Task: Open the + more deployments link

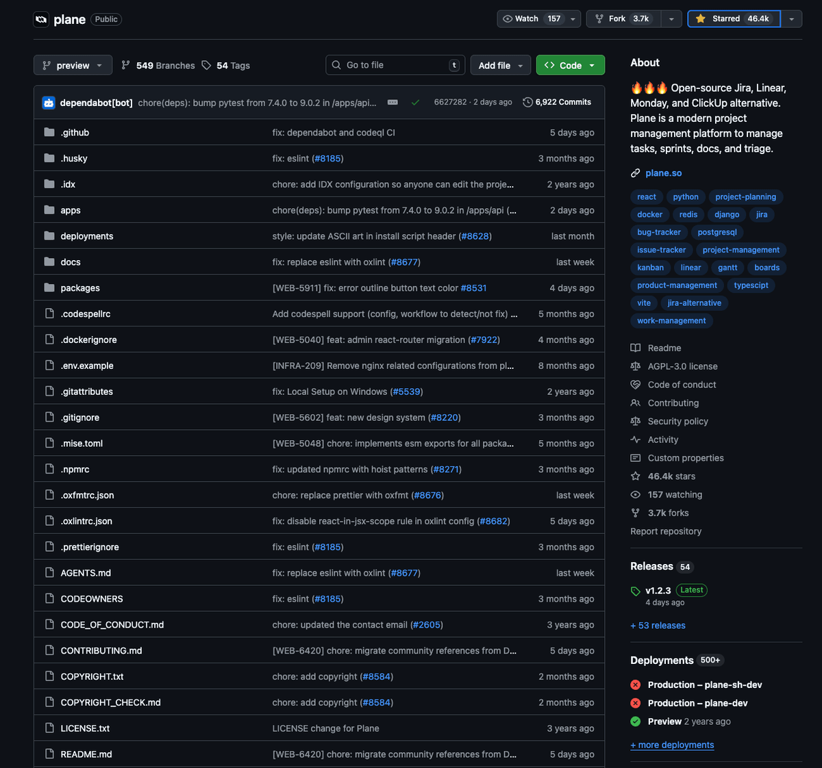Action: [672, 745]
